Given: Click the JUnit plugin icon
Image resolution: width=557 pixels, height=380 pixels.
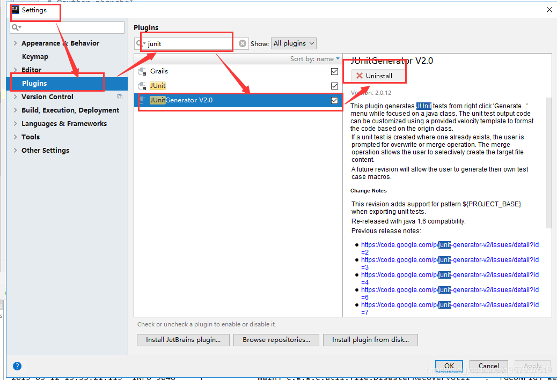Looking at the screenshot, I should (x=142, y=86).
